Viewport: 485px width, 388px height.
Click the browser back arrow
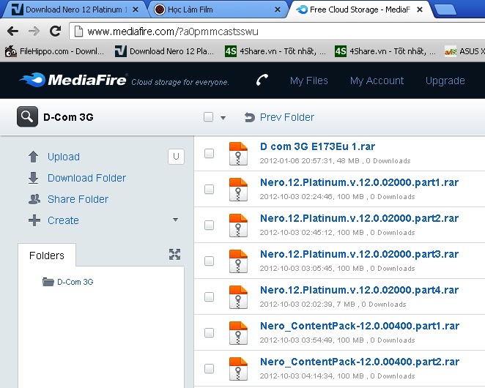(x=12, y=31)
